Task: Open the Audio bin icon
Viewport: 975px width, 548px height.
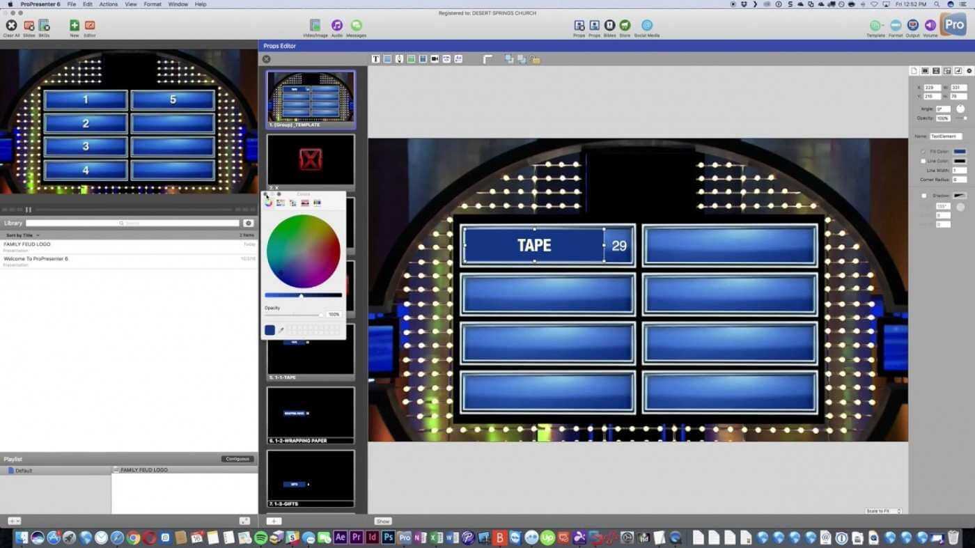Action: pos(337,26)
